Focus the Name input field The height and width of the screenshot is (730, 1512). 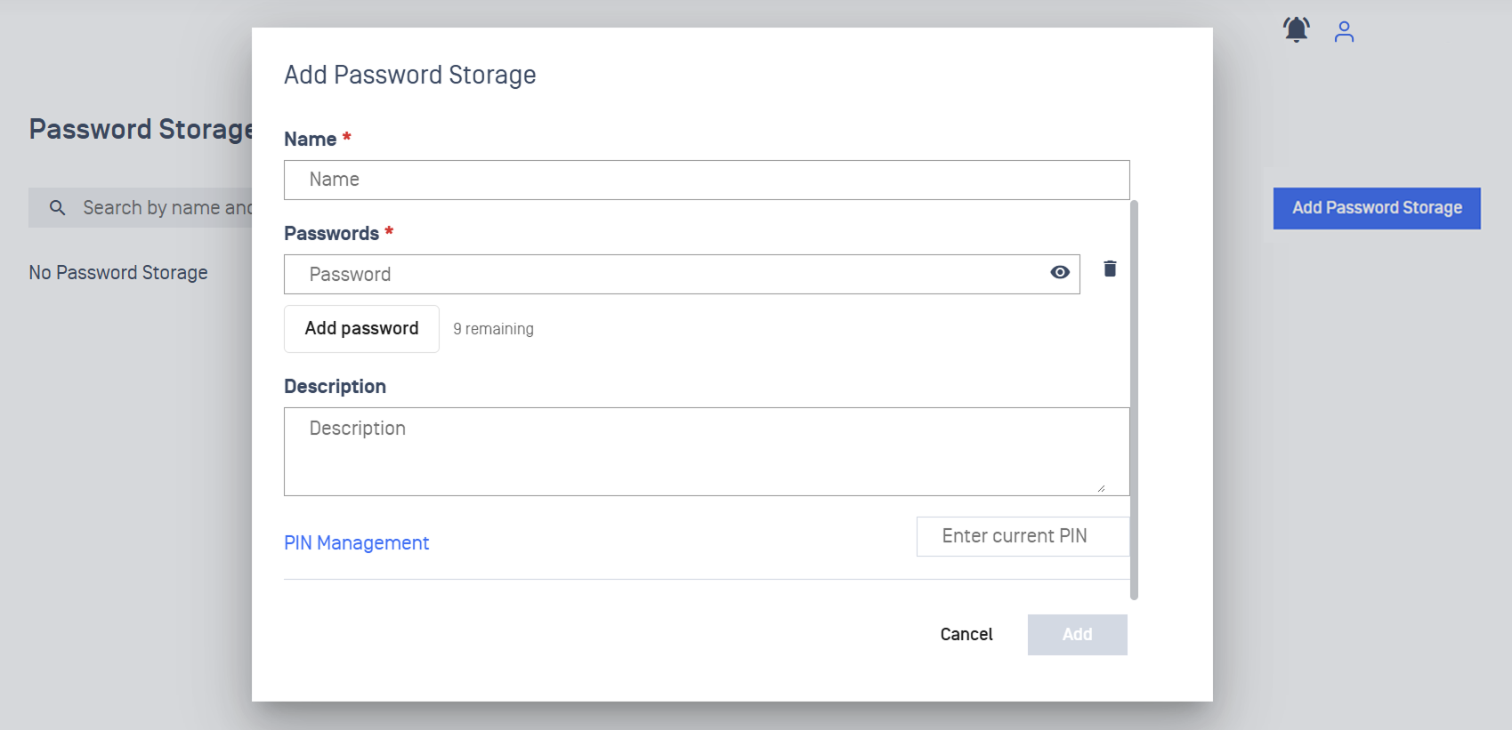tap(707, 180)
